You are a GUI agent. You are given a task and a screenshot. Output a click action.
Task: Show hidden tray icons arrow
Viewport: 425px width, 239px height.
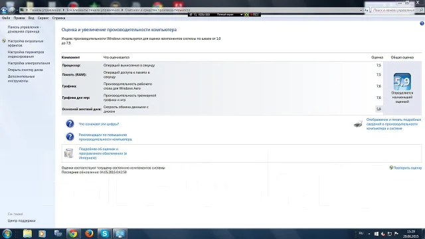click(x=369, y=234)
